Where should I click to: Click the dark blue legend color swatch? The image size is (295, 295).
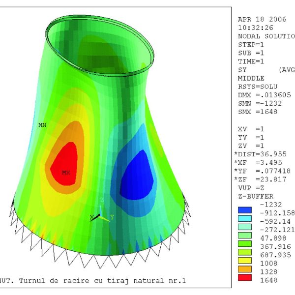(244, 210)
